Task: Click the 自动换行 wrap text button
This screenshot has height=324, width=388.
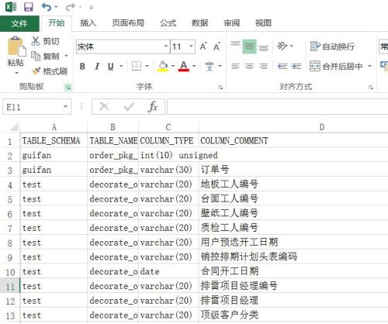Action: [x=332, y=47]
